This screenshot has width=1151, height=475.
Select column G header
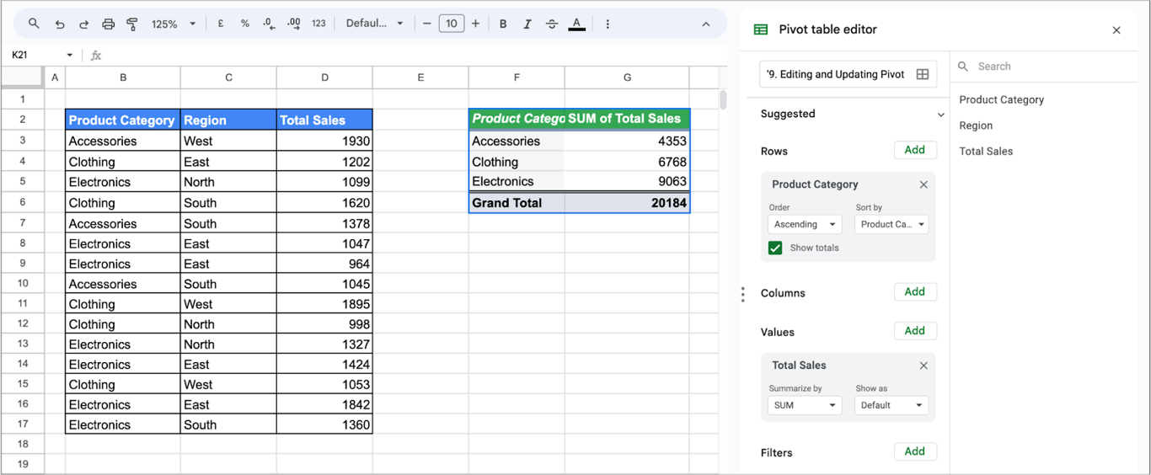(627, 77)
